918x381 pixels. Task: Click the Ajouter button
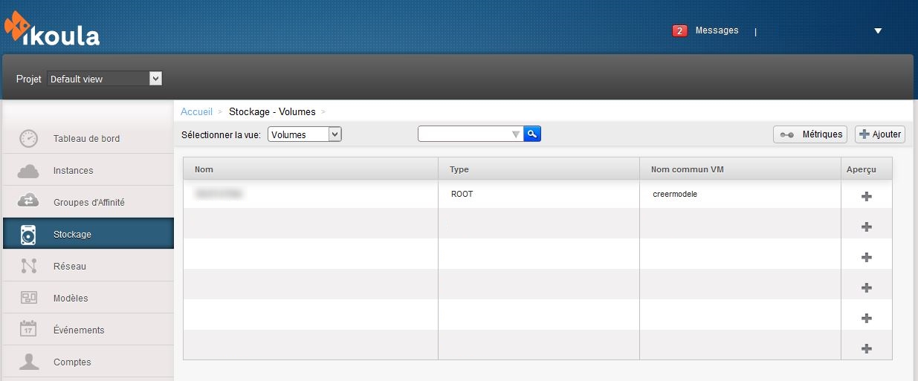[880, 134]
